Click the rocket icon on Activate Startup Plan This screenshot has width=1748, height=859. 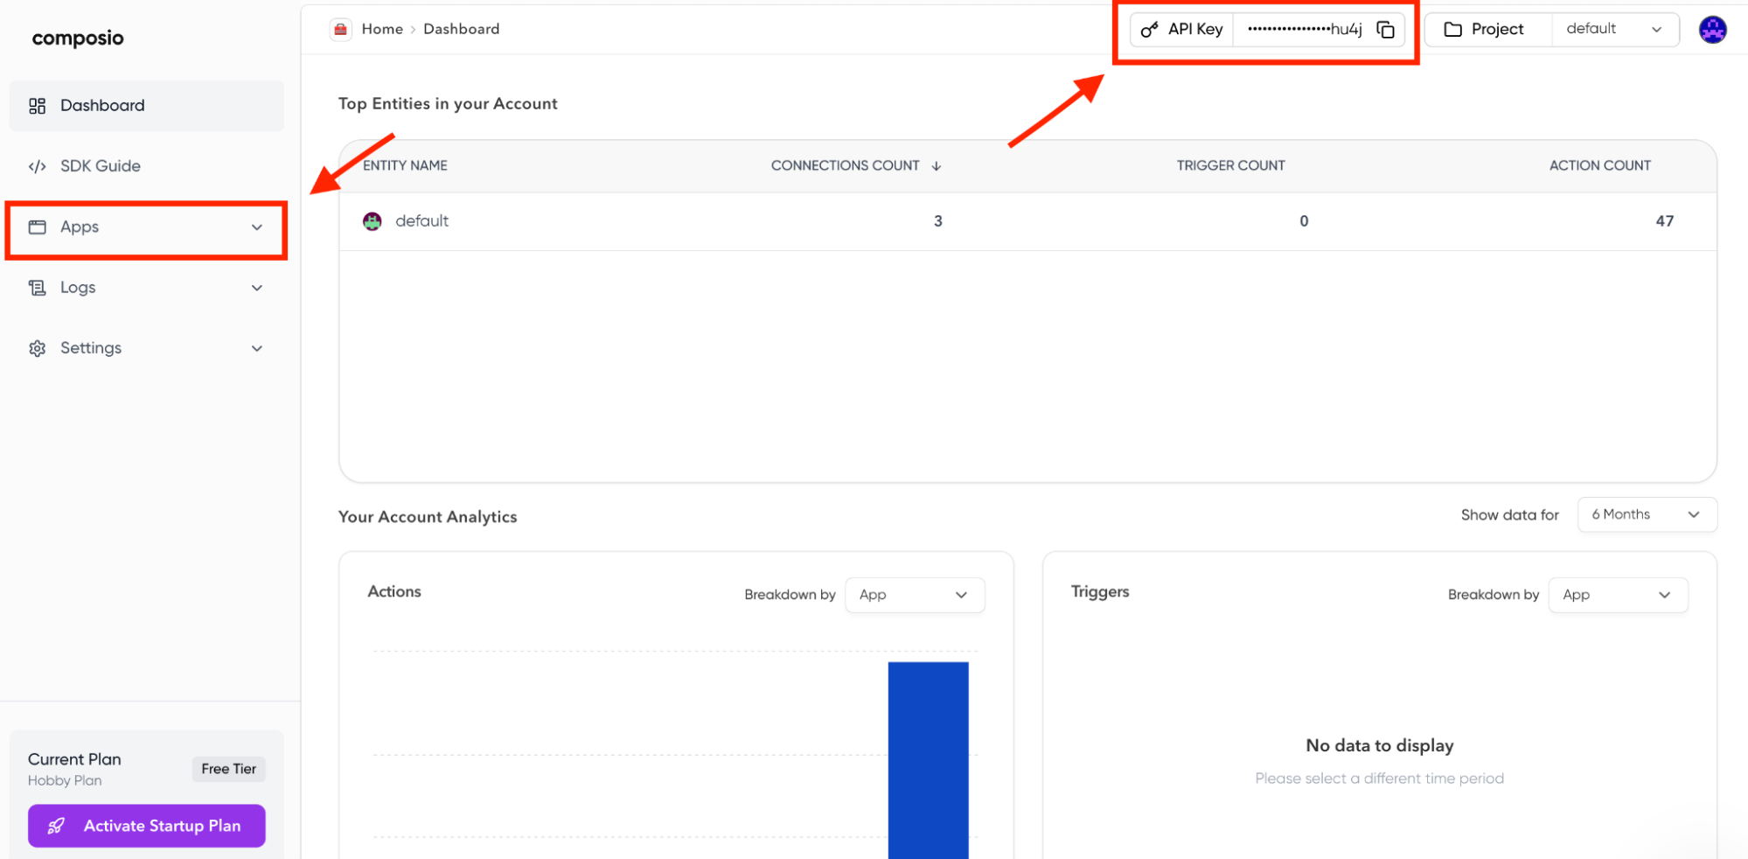(x=56, y=825)
